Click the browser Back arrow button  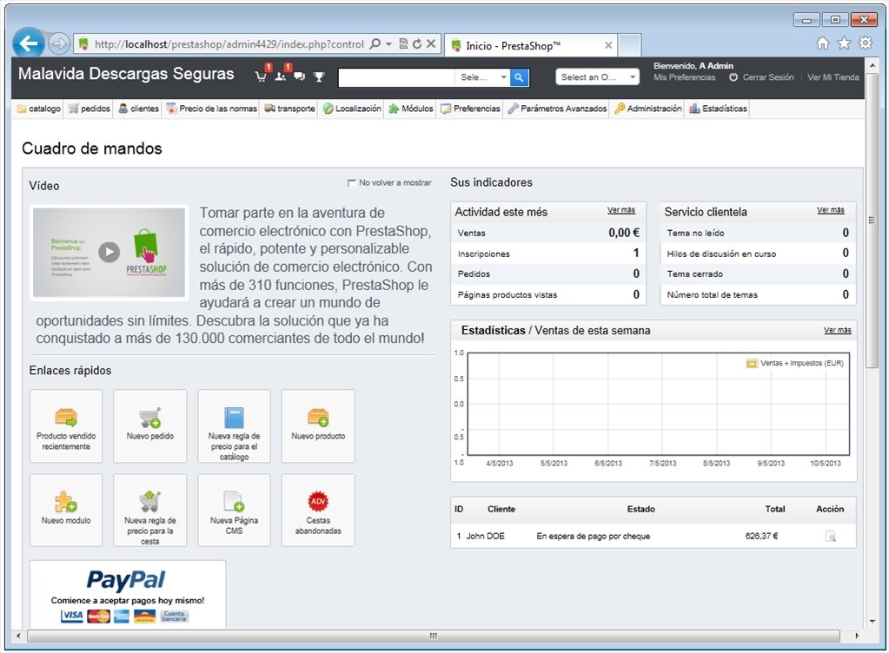pos(29,43)
